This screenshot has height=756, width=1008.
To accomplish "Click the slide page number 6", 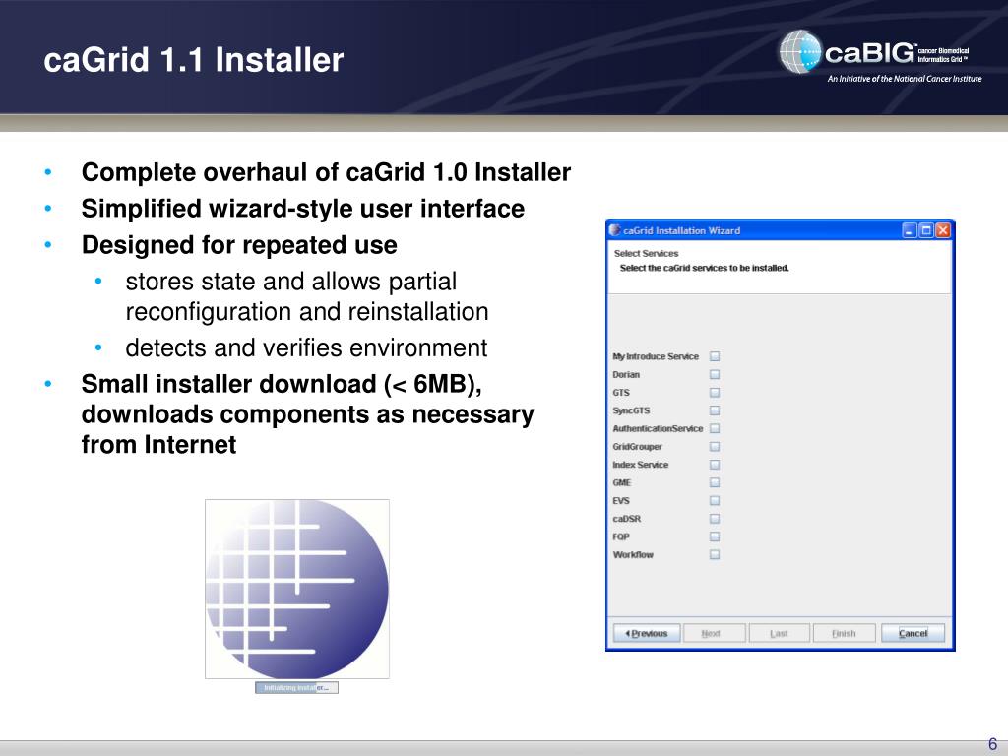I will [x=992, y=744].
